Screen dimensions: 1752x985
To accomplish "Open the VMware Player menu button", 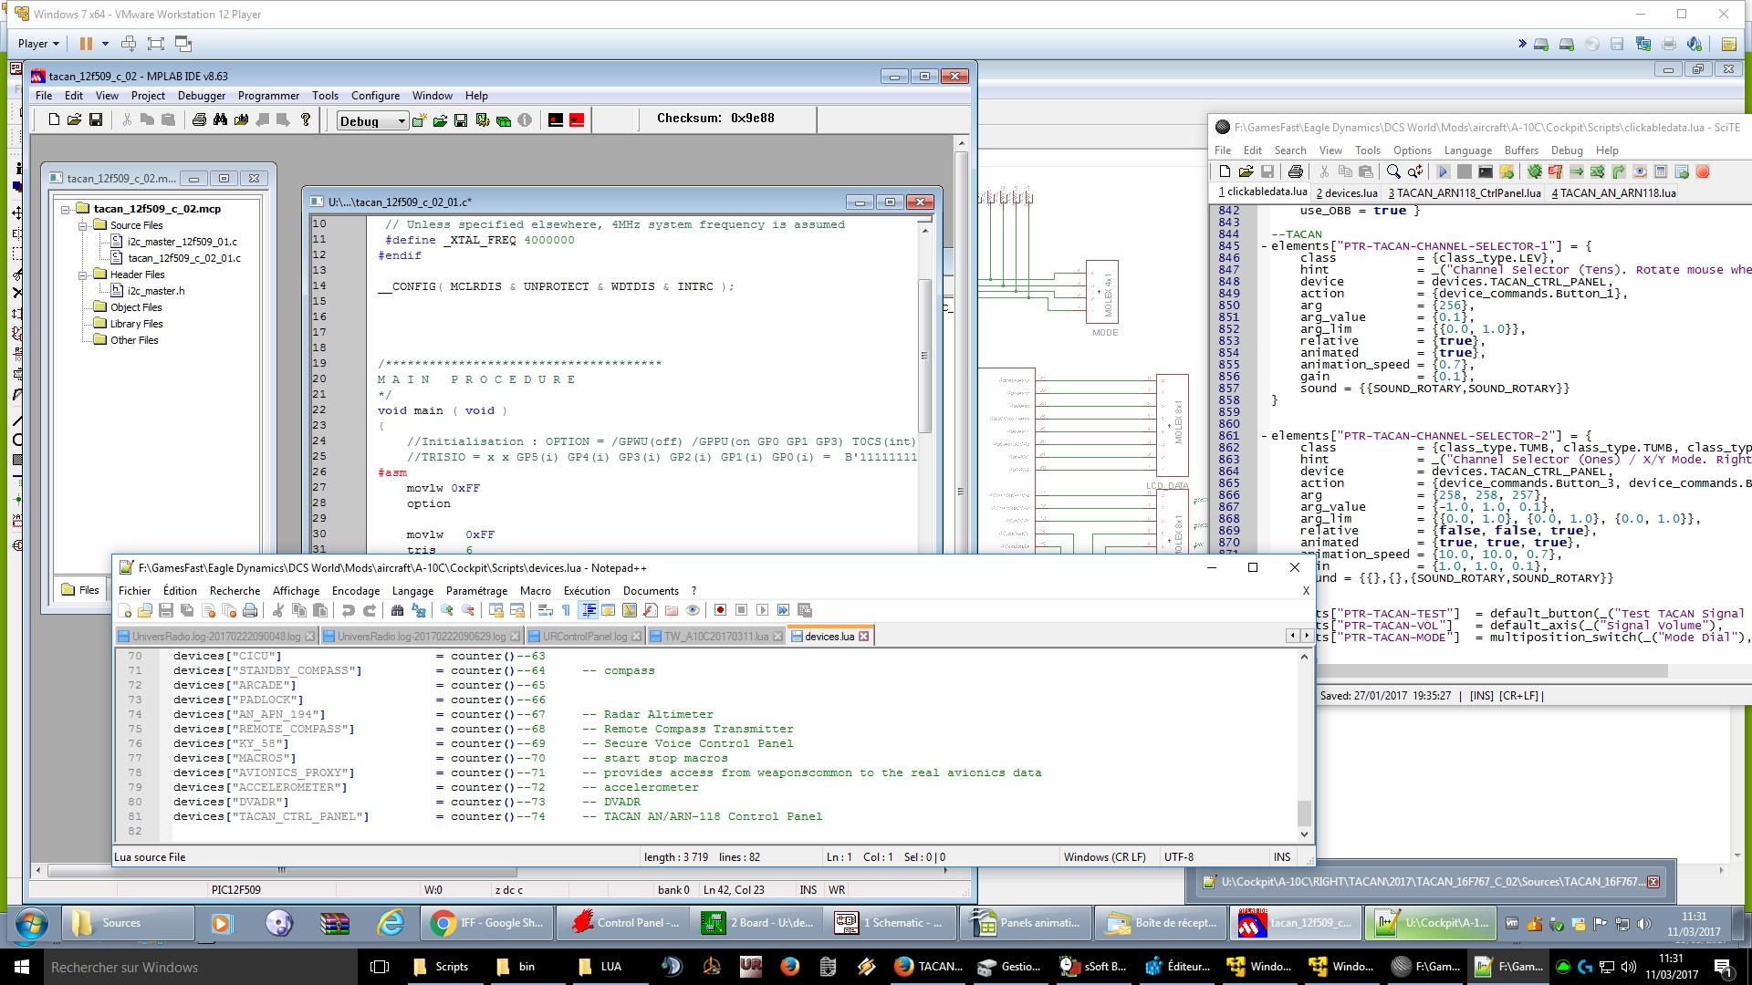I will click(x=37, y=43).
